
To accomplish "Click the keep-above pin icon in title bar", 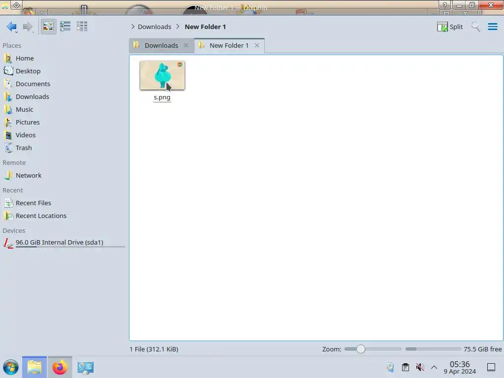I will pos(16,5).
